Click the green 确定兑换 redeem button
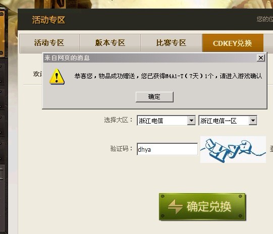Screen dimensions: 273x234 pos(202,207)
